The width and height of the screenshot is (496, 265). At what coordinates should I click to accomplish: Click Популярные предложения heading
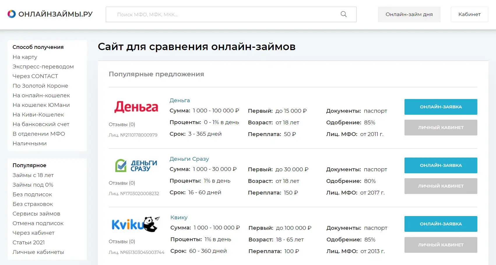(156, 74)
